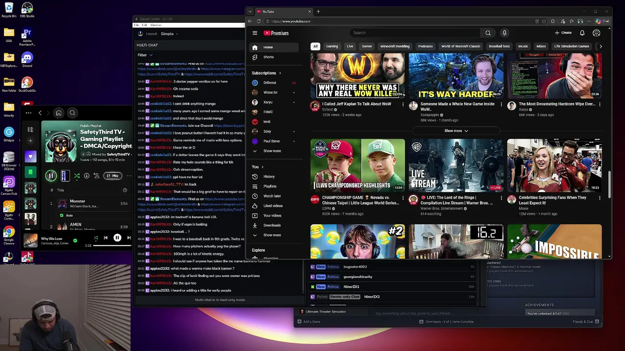The image size is (625, 351).
Task: Open the YouTube account avatar menu
Action: 596,33
